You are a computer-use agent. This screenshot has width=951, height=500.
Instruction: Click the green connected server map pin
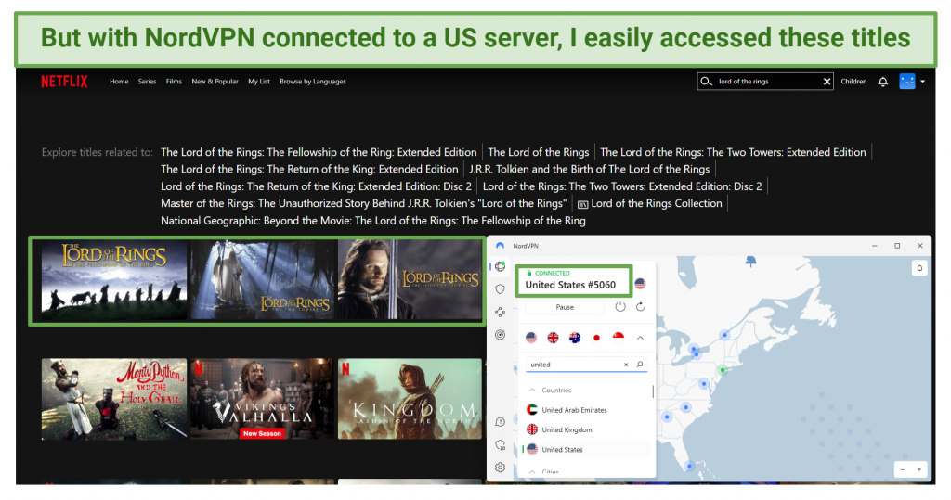click(722, 370)
